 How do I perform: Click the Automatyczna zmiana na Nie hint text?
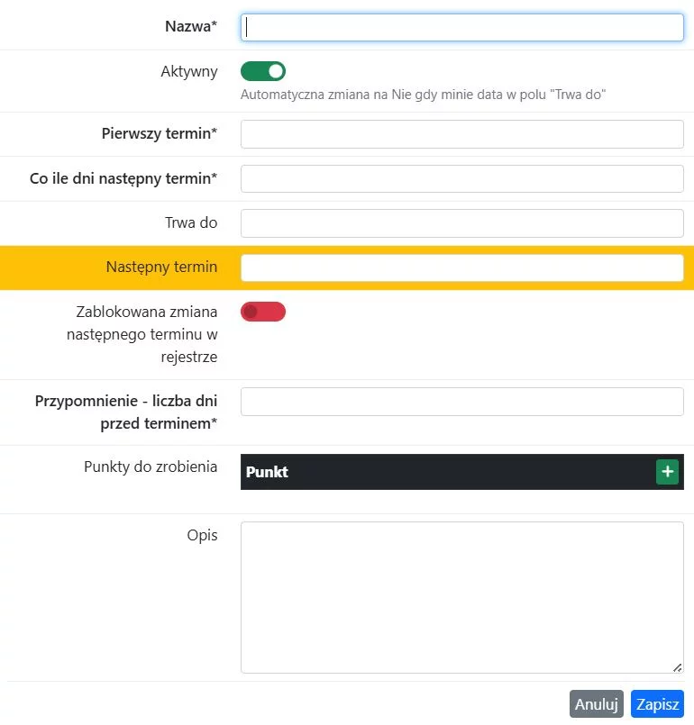click(423, 95)
